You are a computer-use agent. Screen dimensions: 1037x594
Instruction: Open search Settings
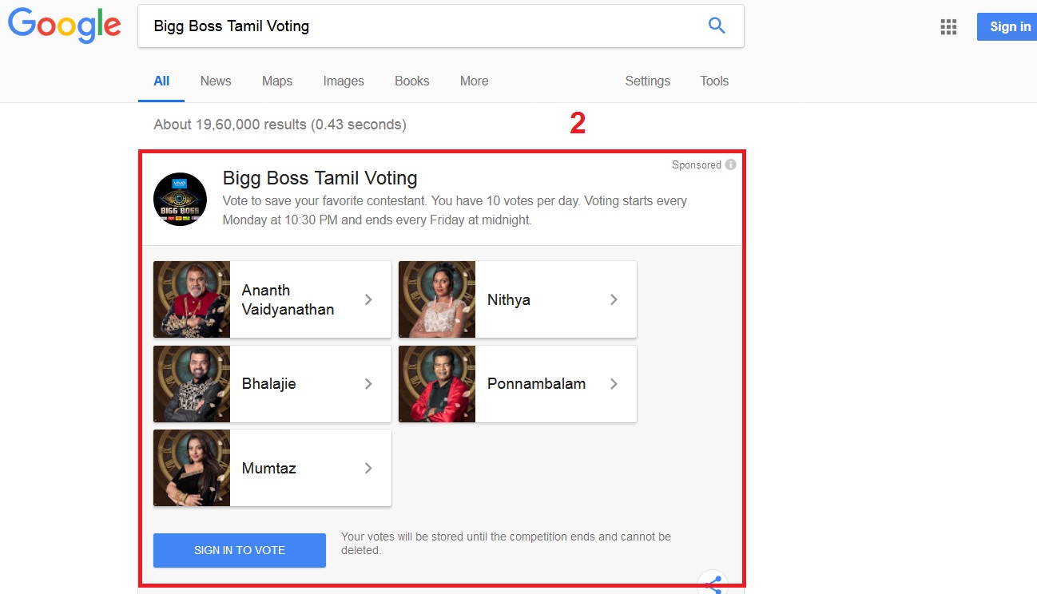[647, 81]
